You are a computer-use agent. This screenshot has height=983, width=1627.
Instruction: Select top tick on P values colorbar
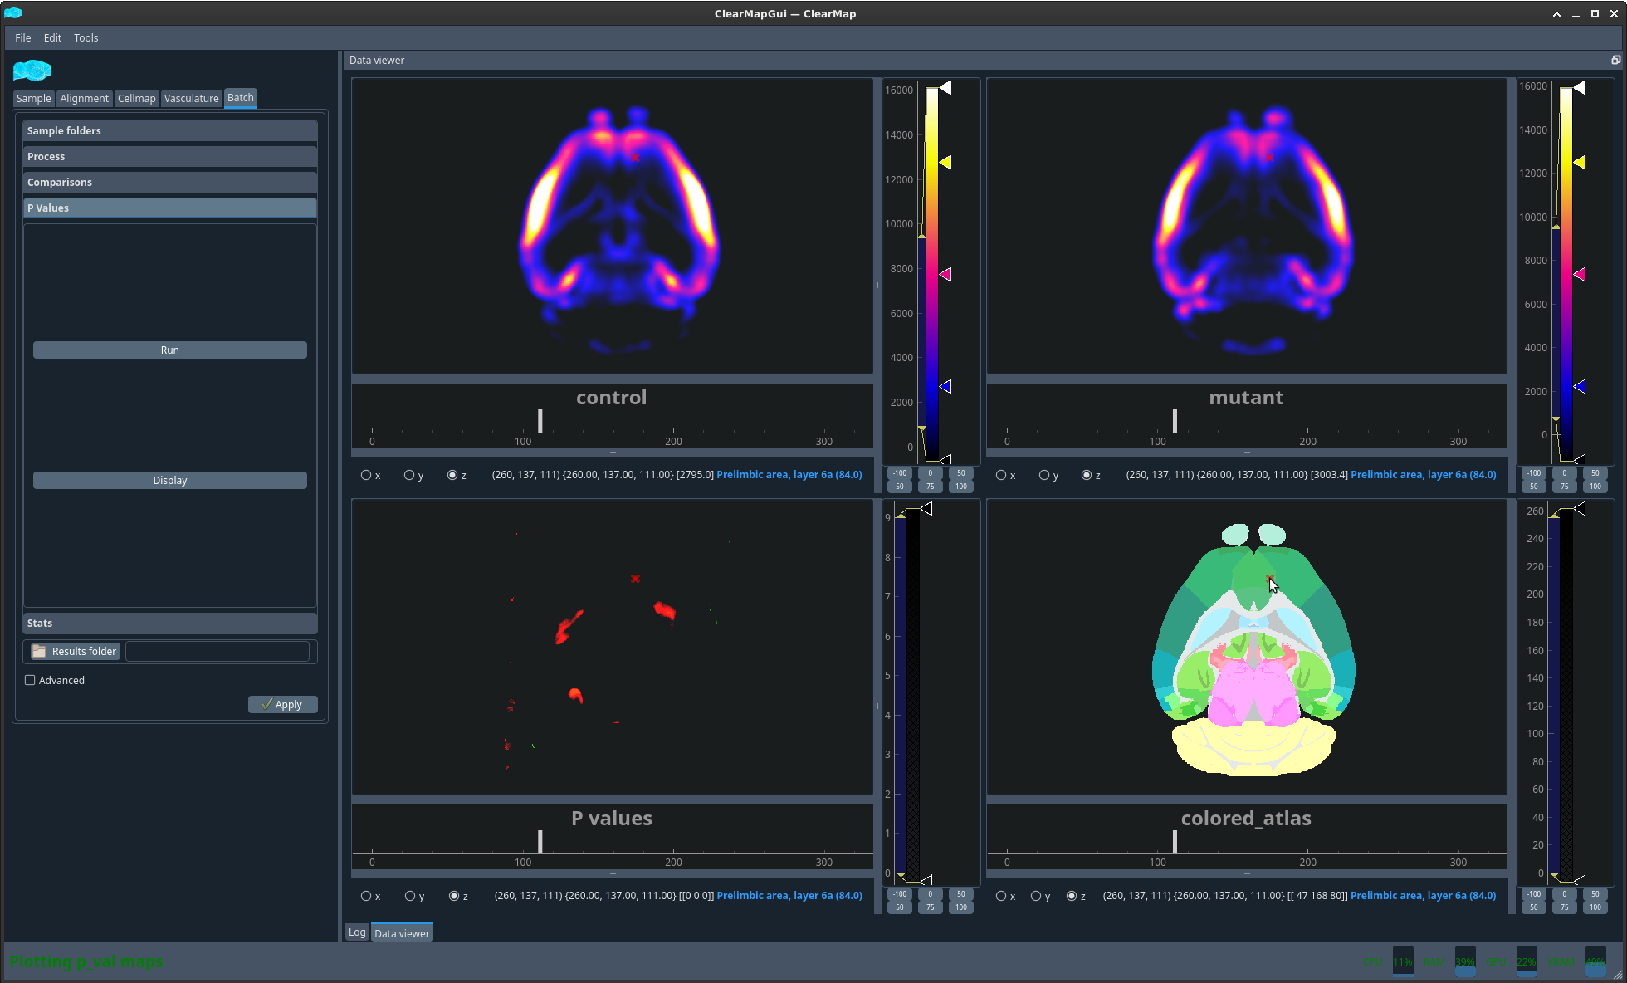coord(926,509)
